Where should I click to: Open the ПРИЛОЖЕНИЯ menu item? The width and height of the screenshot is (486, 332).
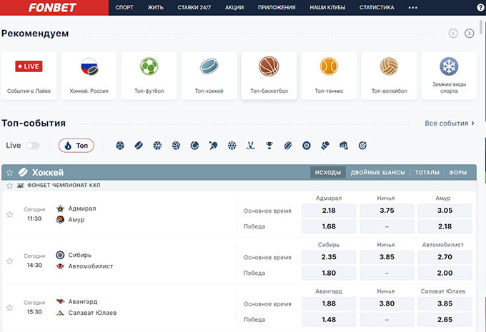tap(277, 7)
